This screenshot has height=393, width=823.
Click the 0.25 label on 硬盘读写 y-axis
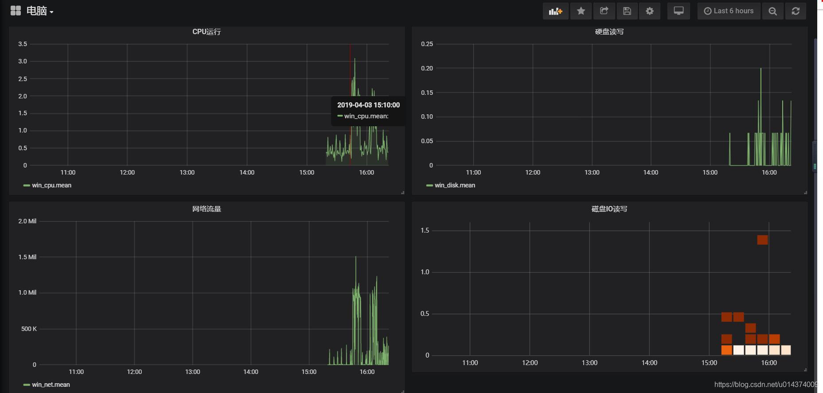click(427, 44)
